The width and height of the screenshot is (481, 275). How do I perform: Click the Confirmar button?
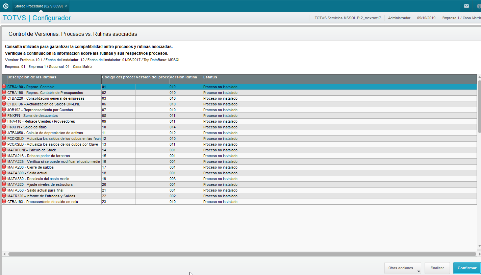point(467,268)
